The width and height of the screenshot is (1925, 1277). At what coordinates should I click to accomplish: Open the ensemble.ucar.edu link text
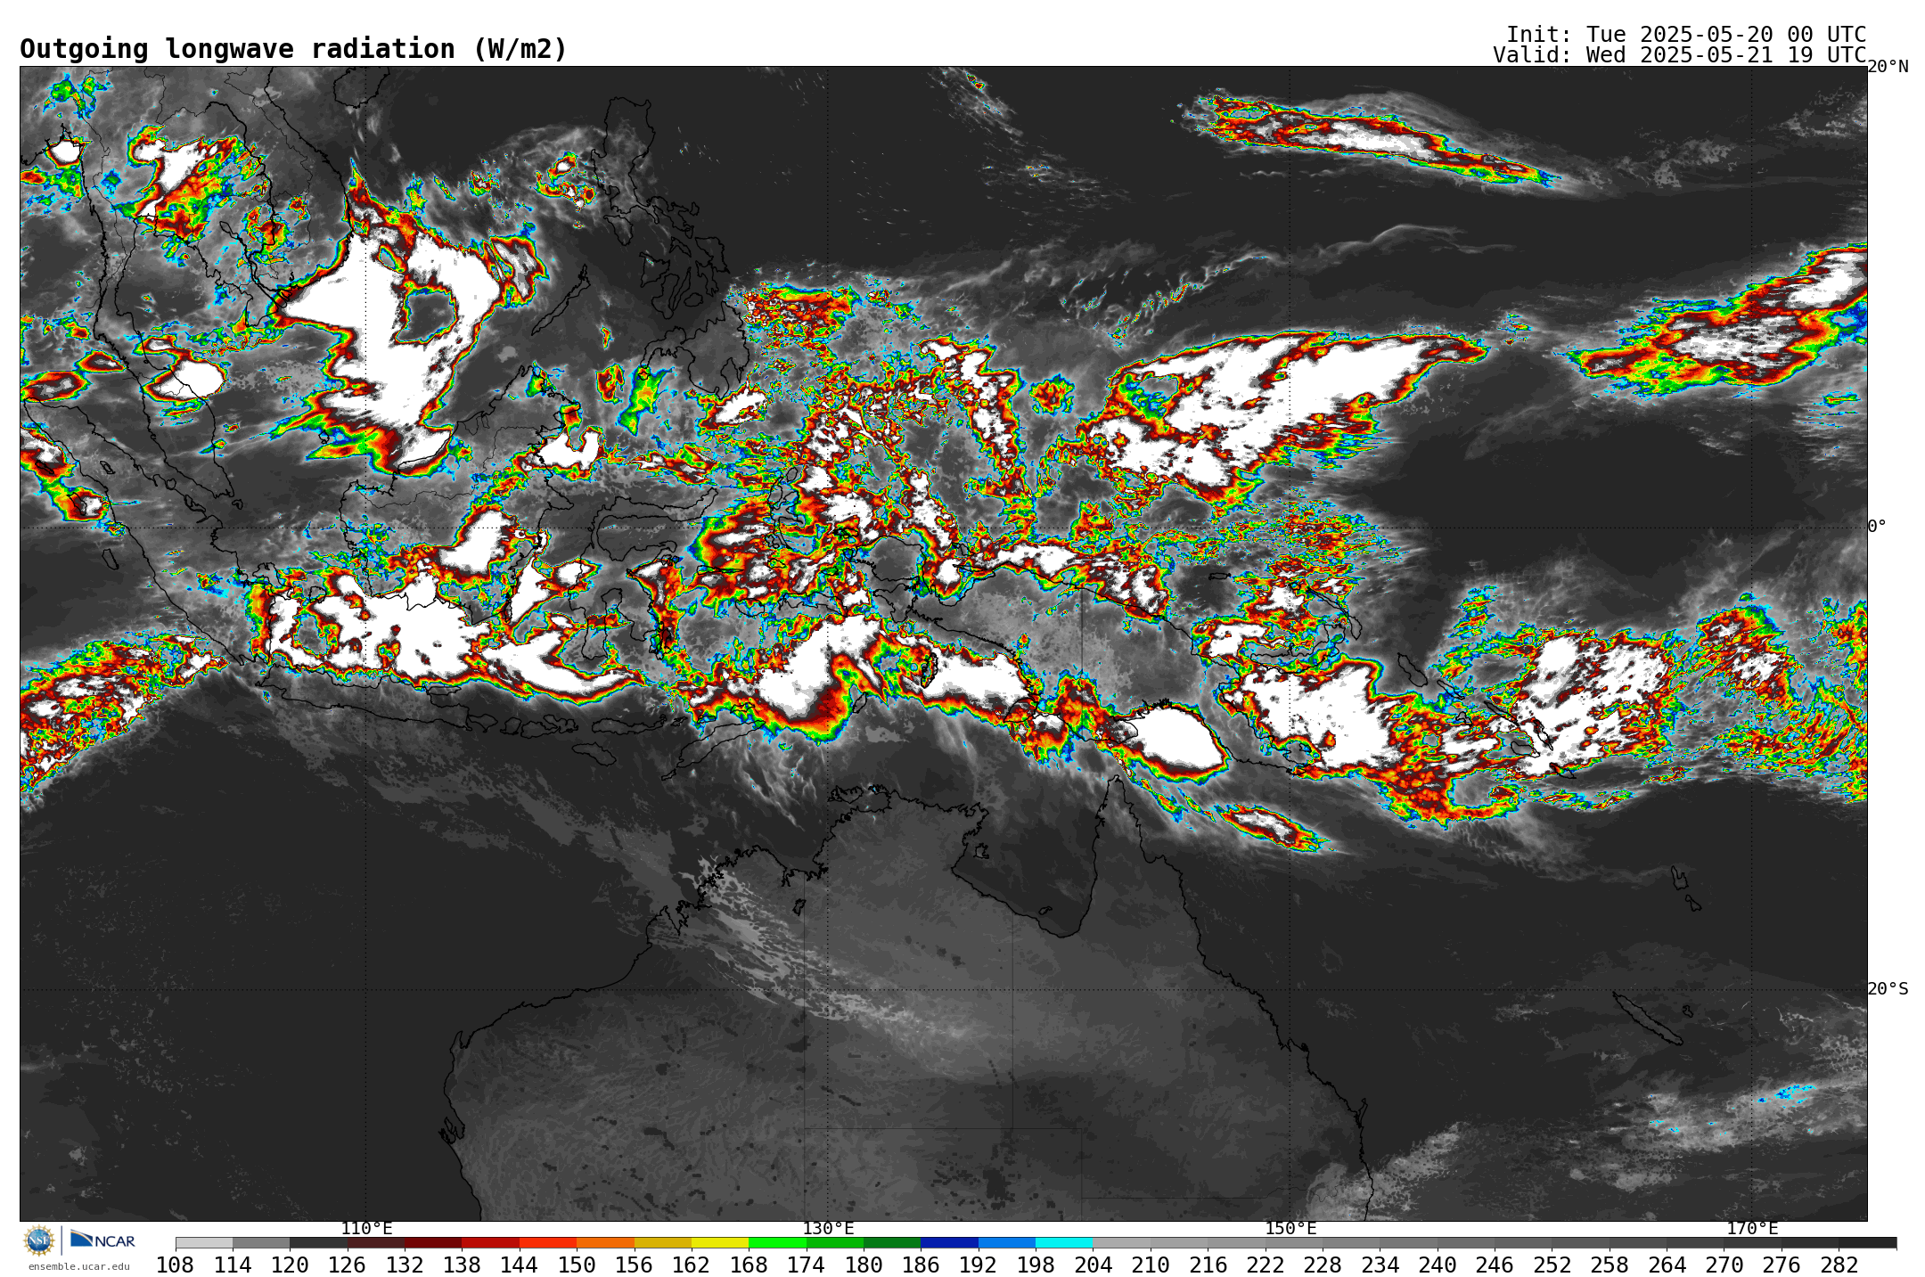[78, 1266]
